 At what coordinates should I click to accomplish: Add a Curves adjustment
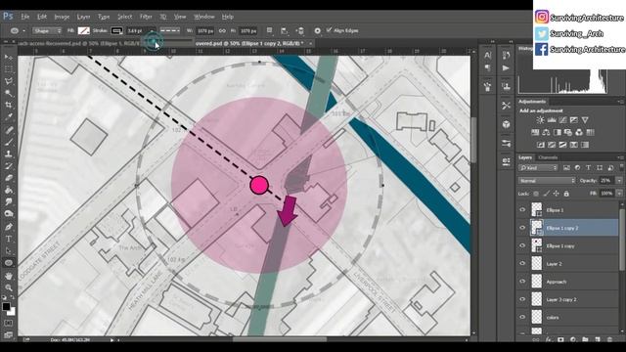(562, 119)
